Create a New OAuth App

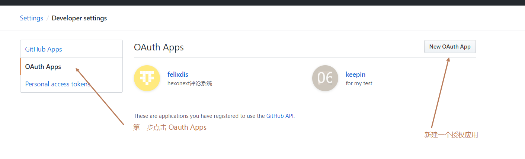click(450, 47)
